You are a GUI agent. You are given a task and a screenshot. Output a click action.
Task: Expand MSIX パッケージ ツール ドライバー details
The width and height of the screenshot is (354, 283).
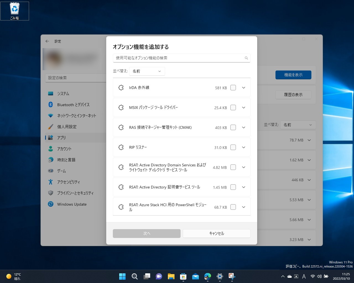tap(243, 108)
